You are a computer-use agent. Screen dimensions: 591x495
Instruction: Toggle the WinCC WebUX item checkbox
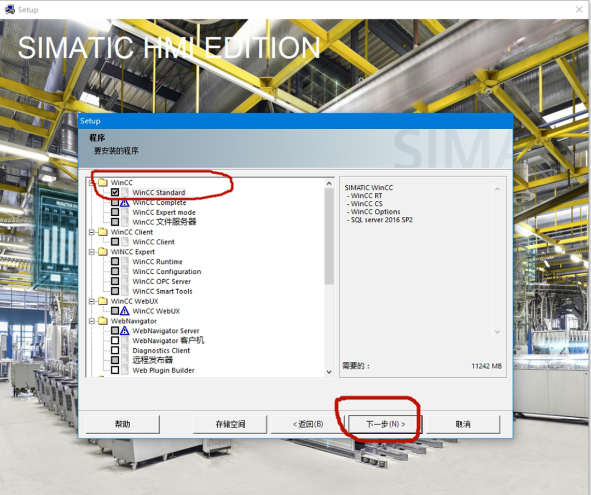coord(115,311)
